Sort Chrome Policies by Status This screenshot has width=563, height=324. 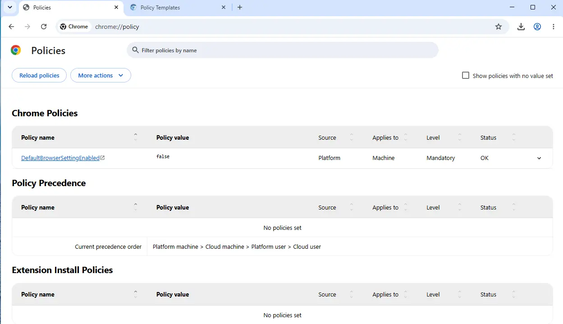click(x=514, y=137)
